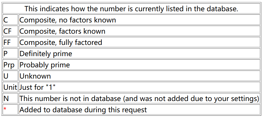Click the 'Just for "1"' description
The height and width of the screenshot is (118, 265).
[37, 87]
